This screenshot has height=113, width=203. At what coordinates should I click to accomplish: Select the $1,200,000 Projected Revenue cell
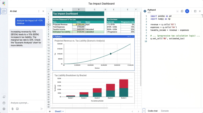(x=79, y=24)
